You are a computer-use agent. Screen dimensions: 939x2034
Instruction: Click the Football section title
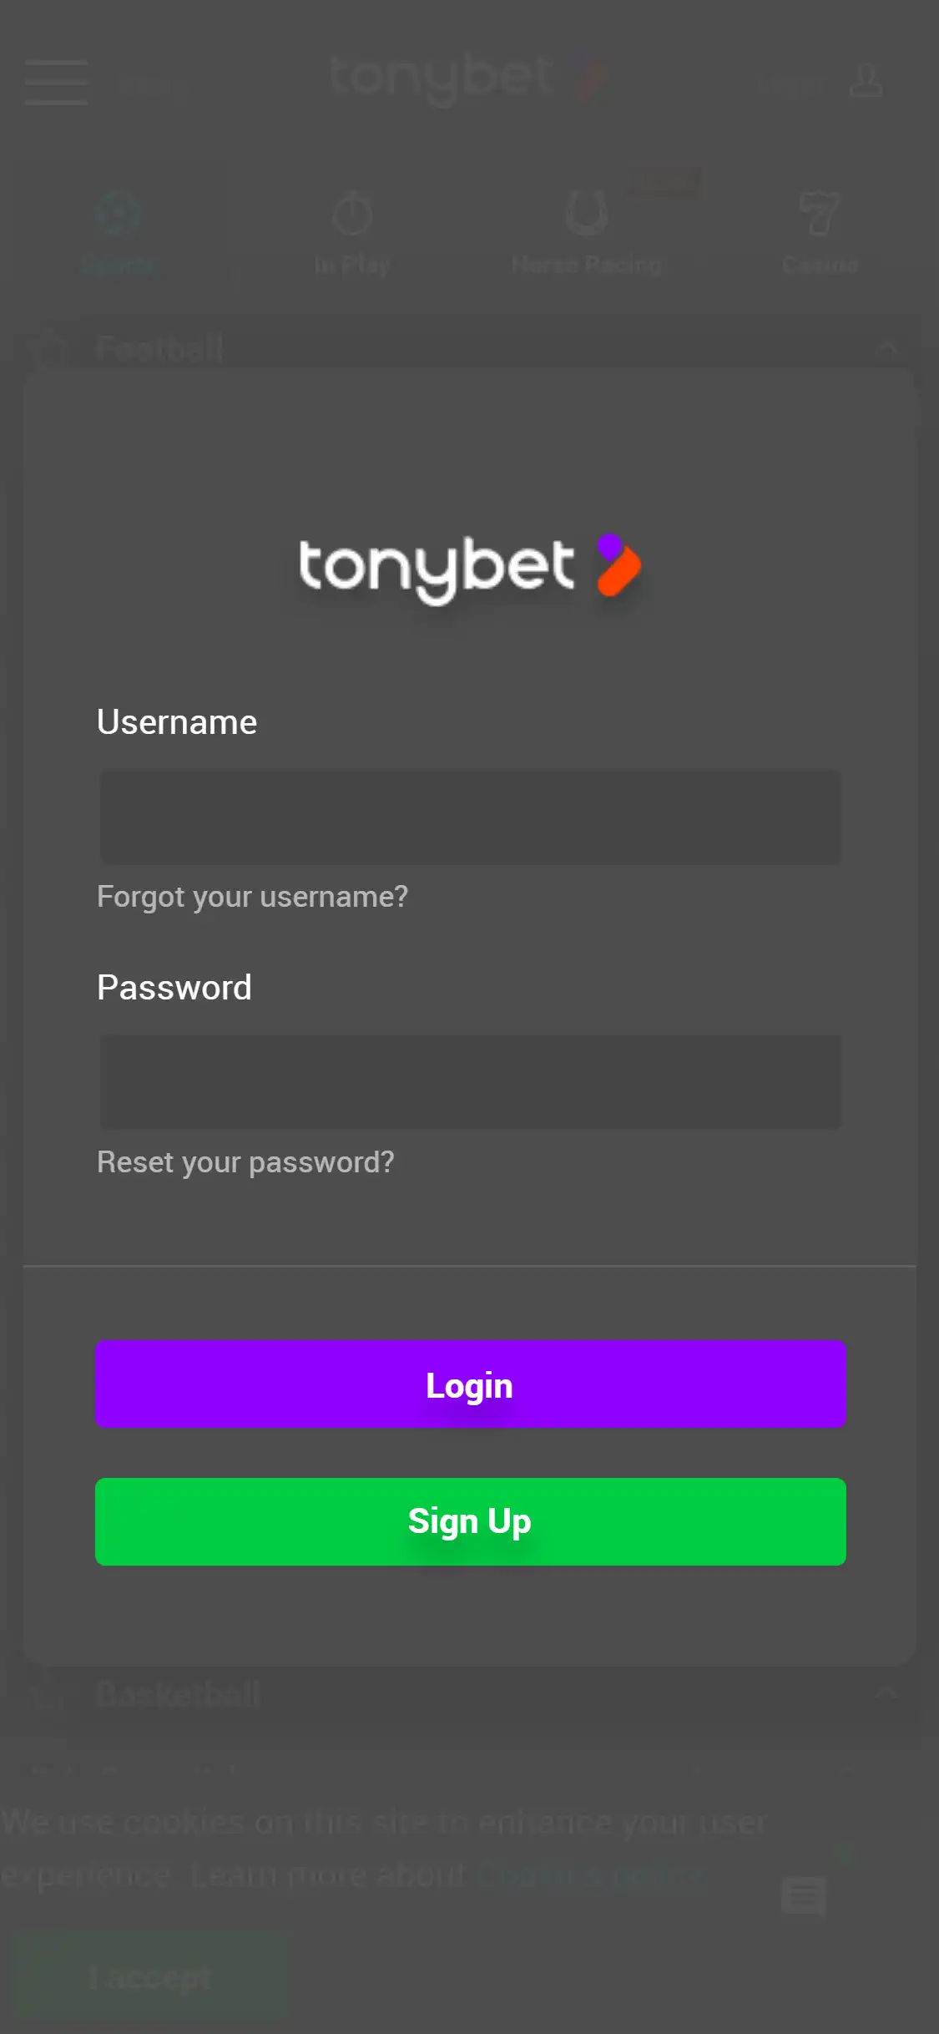[159, 347]
